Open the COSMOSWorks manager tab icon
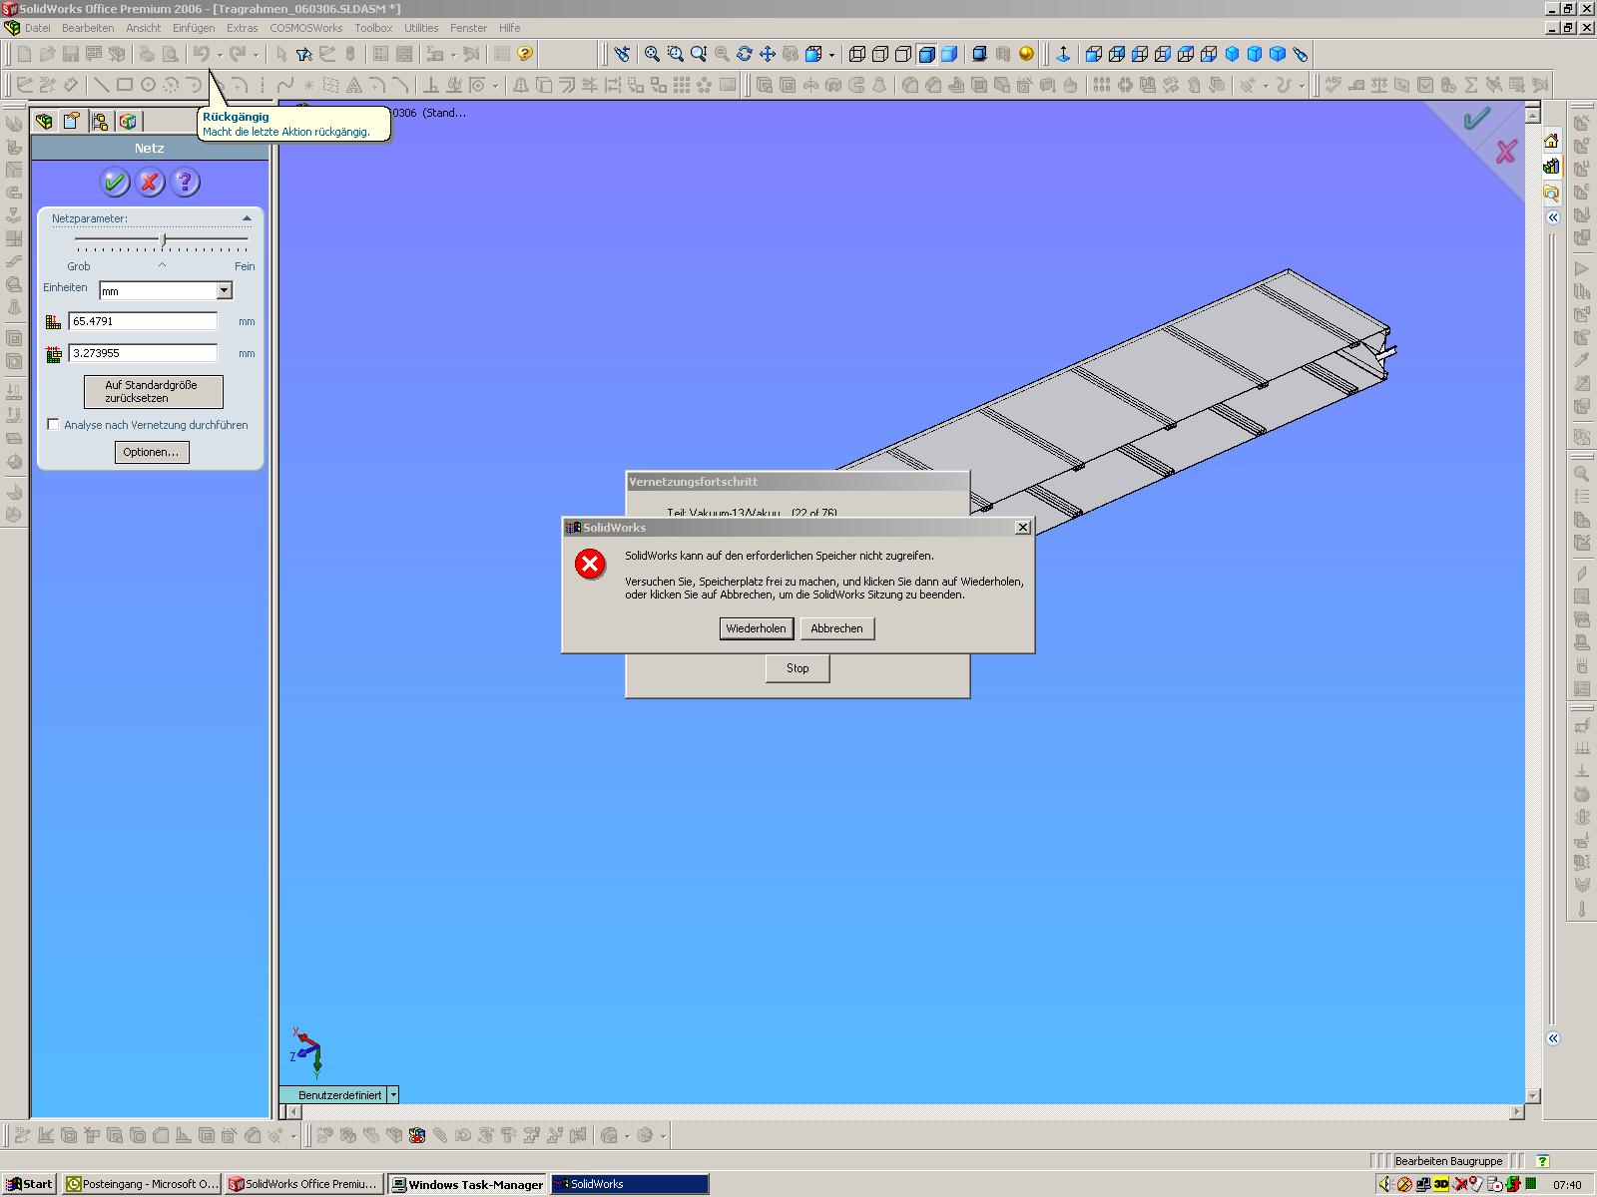Screen dimensions: 1597x1197 tap(128, 122)
